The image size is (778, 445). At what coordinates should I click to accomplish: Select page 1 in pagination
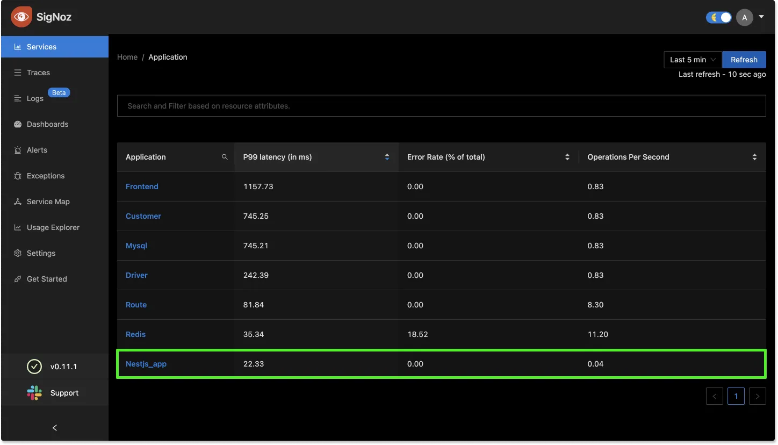click(x=736, y=396)
